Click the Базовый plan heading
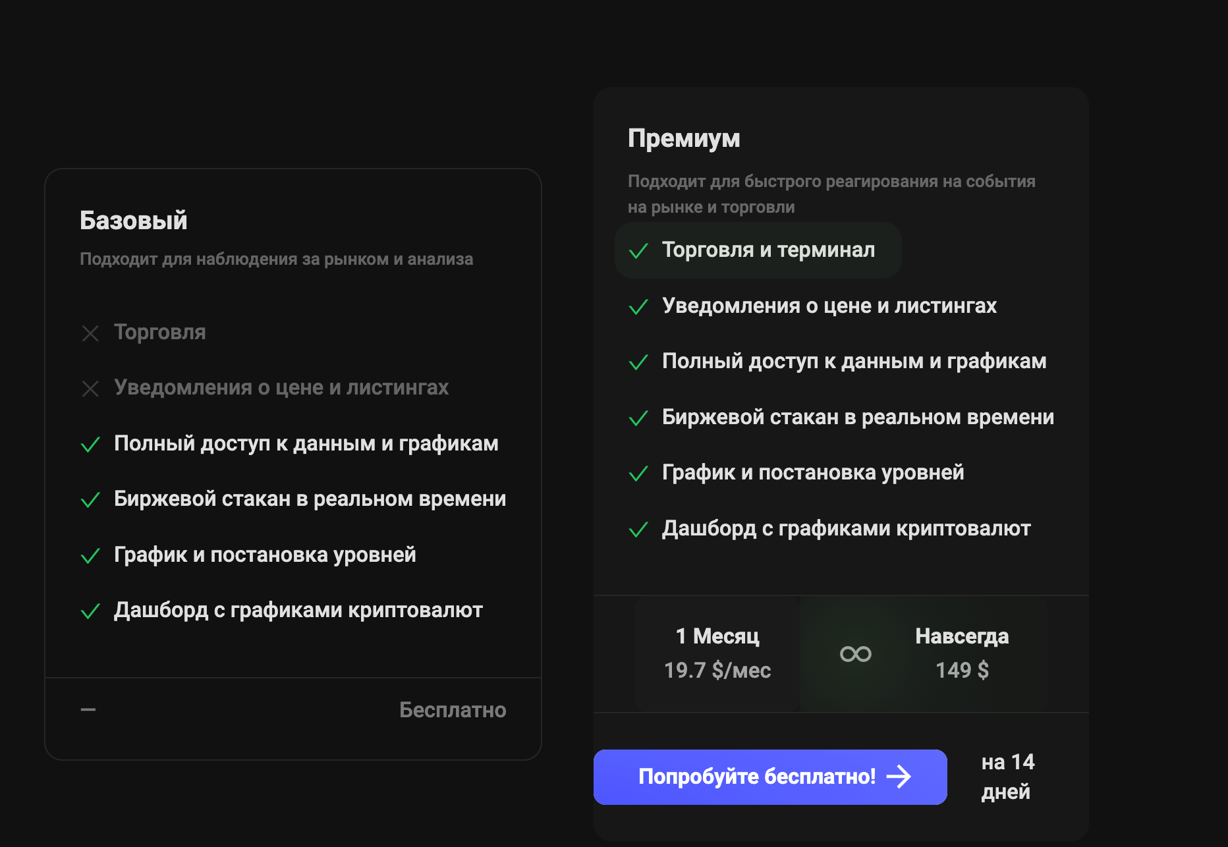Image resolution: width=1228 pixels, height=847 pixels. (134, 221)
